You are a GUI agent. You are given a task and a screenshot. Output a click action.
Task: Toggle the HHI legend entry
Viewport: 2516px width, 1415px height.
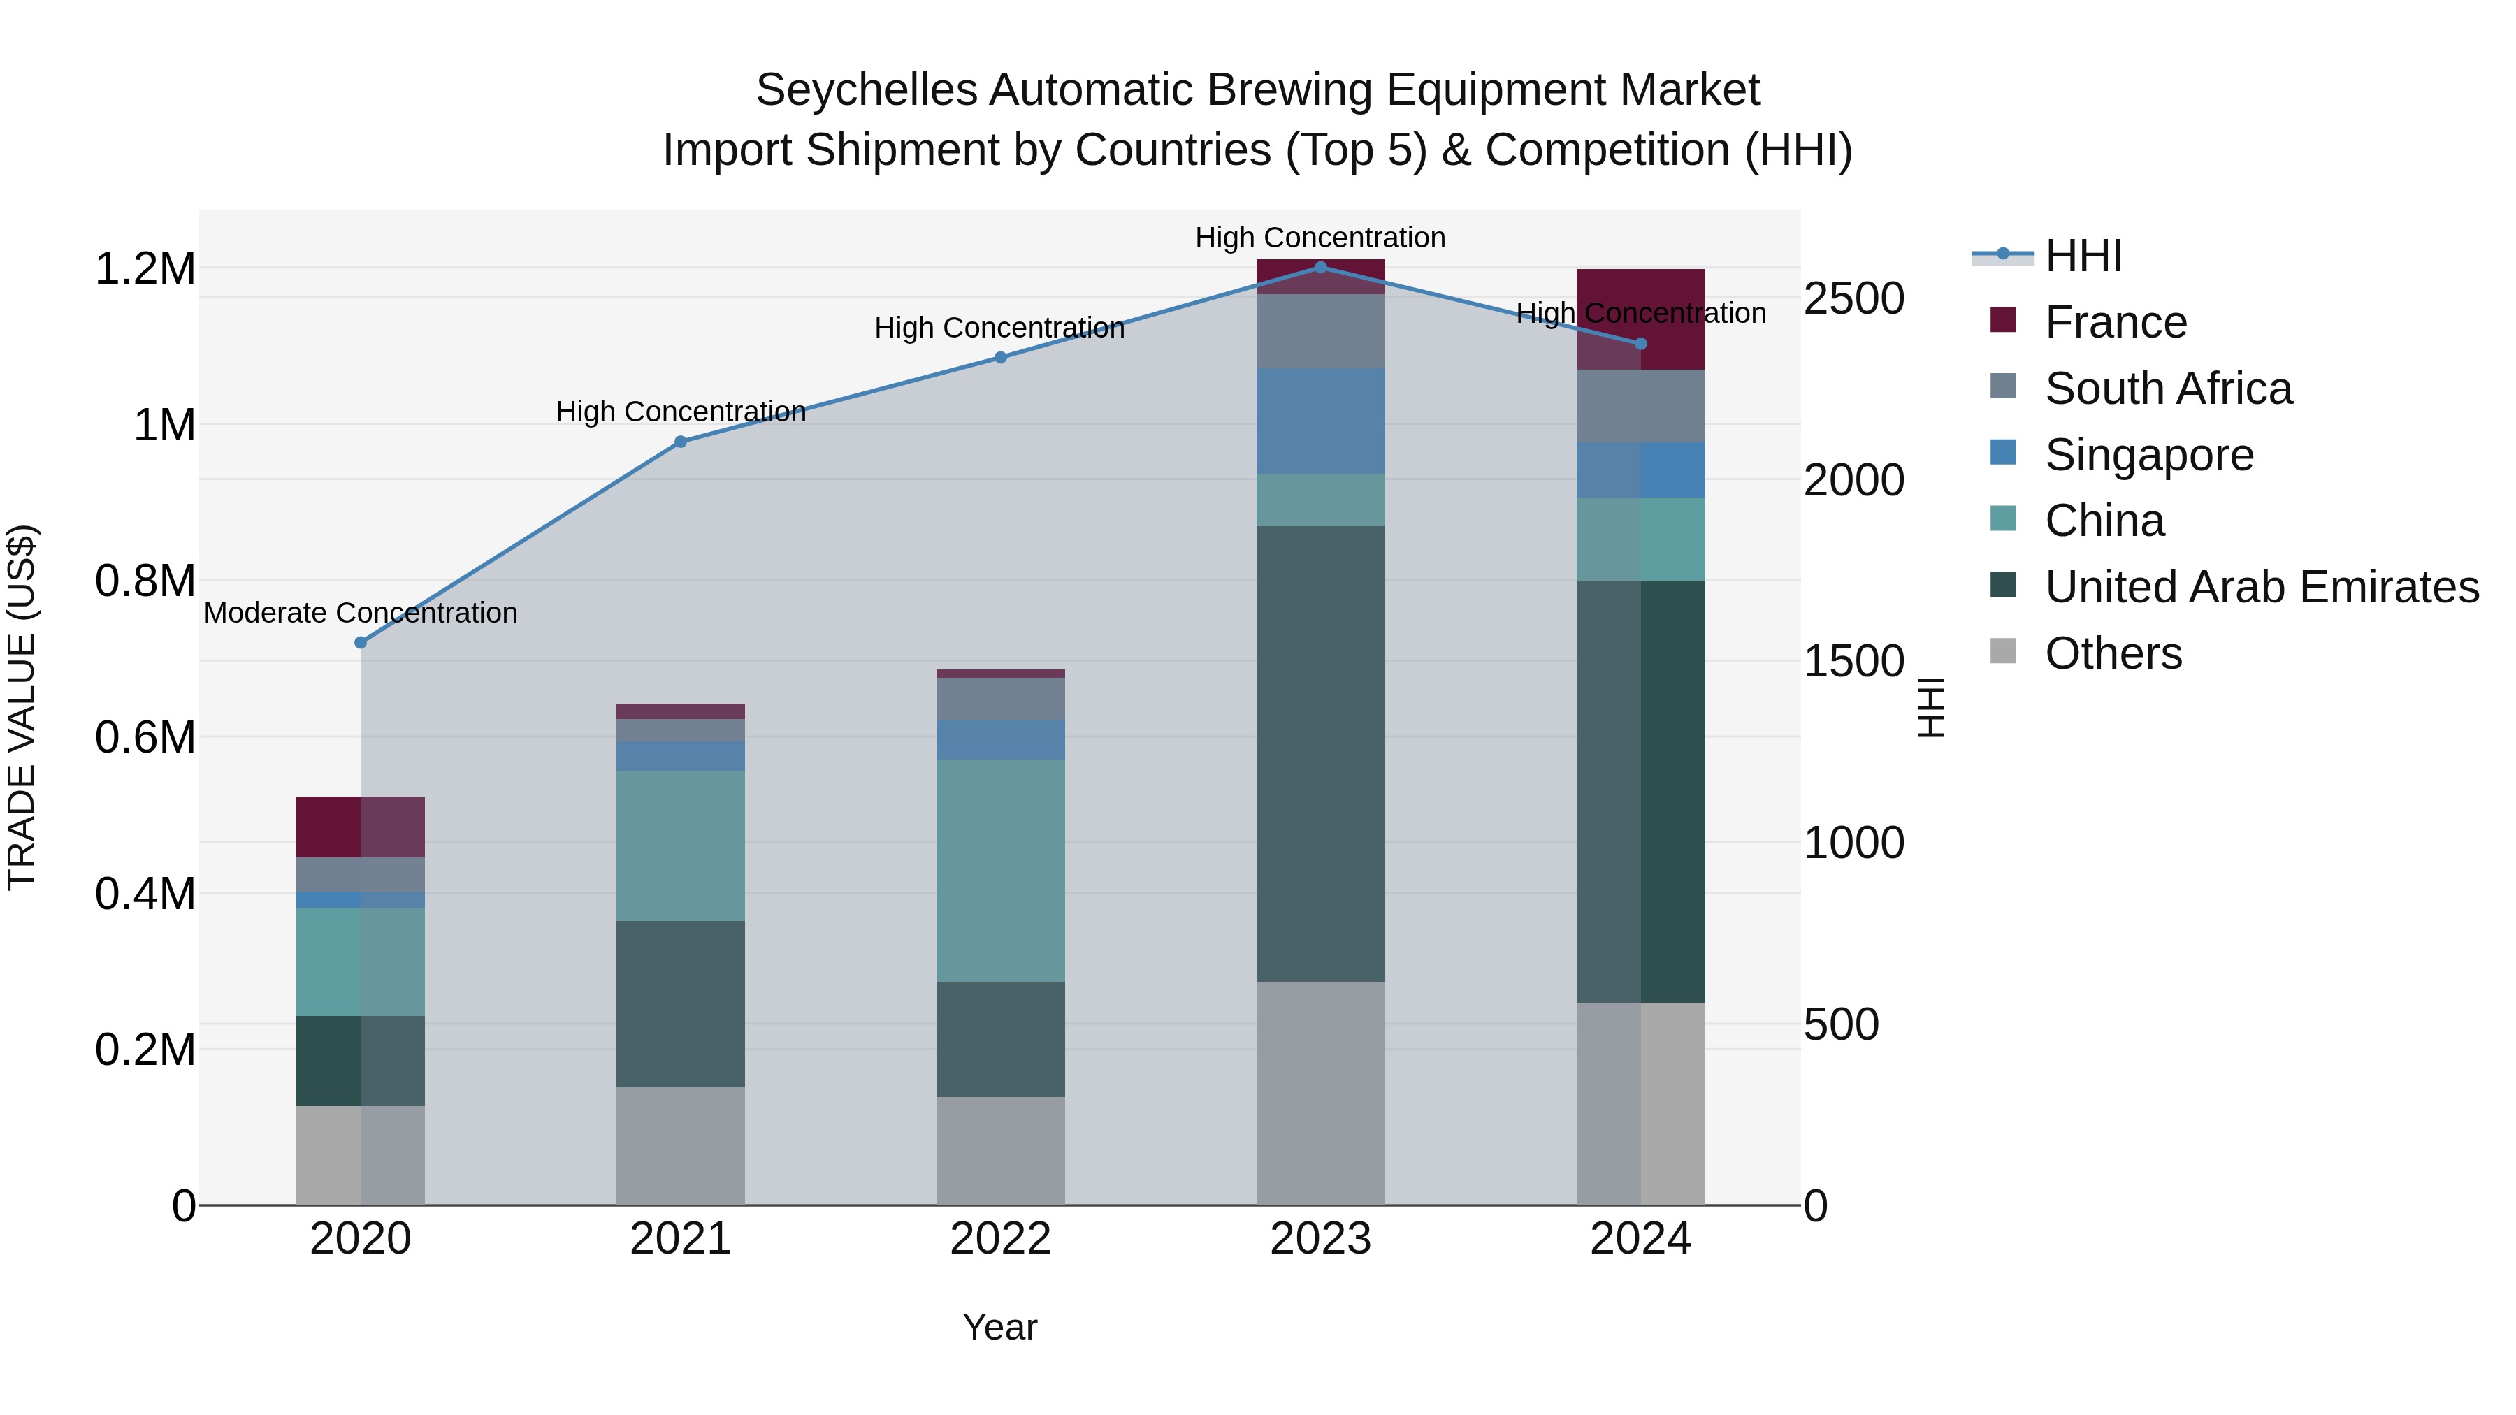[2047, 256]
